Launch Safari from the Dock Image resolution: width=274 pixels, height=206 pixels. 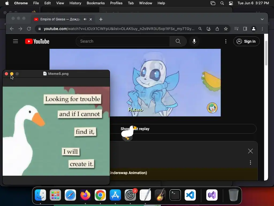tap(70, 195)
